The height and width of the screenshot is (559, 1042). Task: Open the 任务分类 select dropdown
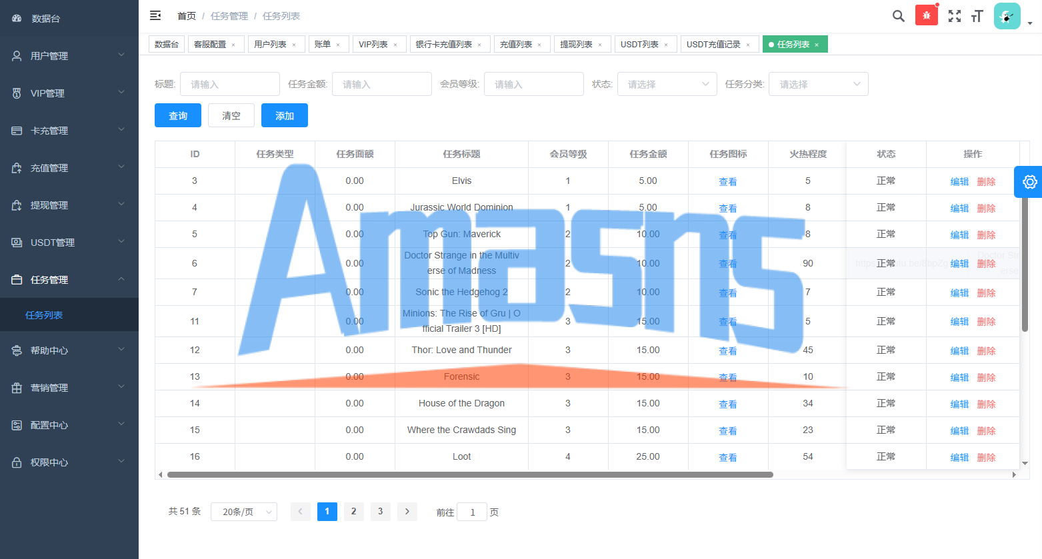(x=819, y=84)
